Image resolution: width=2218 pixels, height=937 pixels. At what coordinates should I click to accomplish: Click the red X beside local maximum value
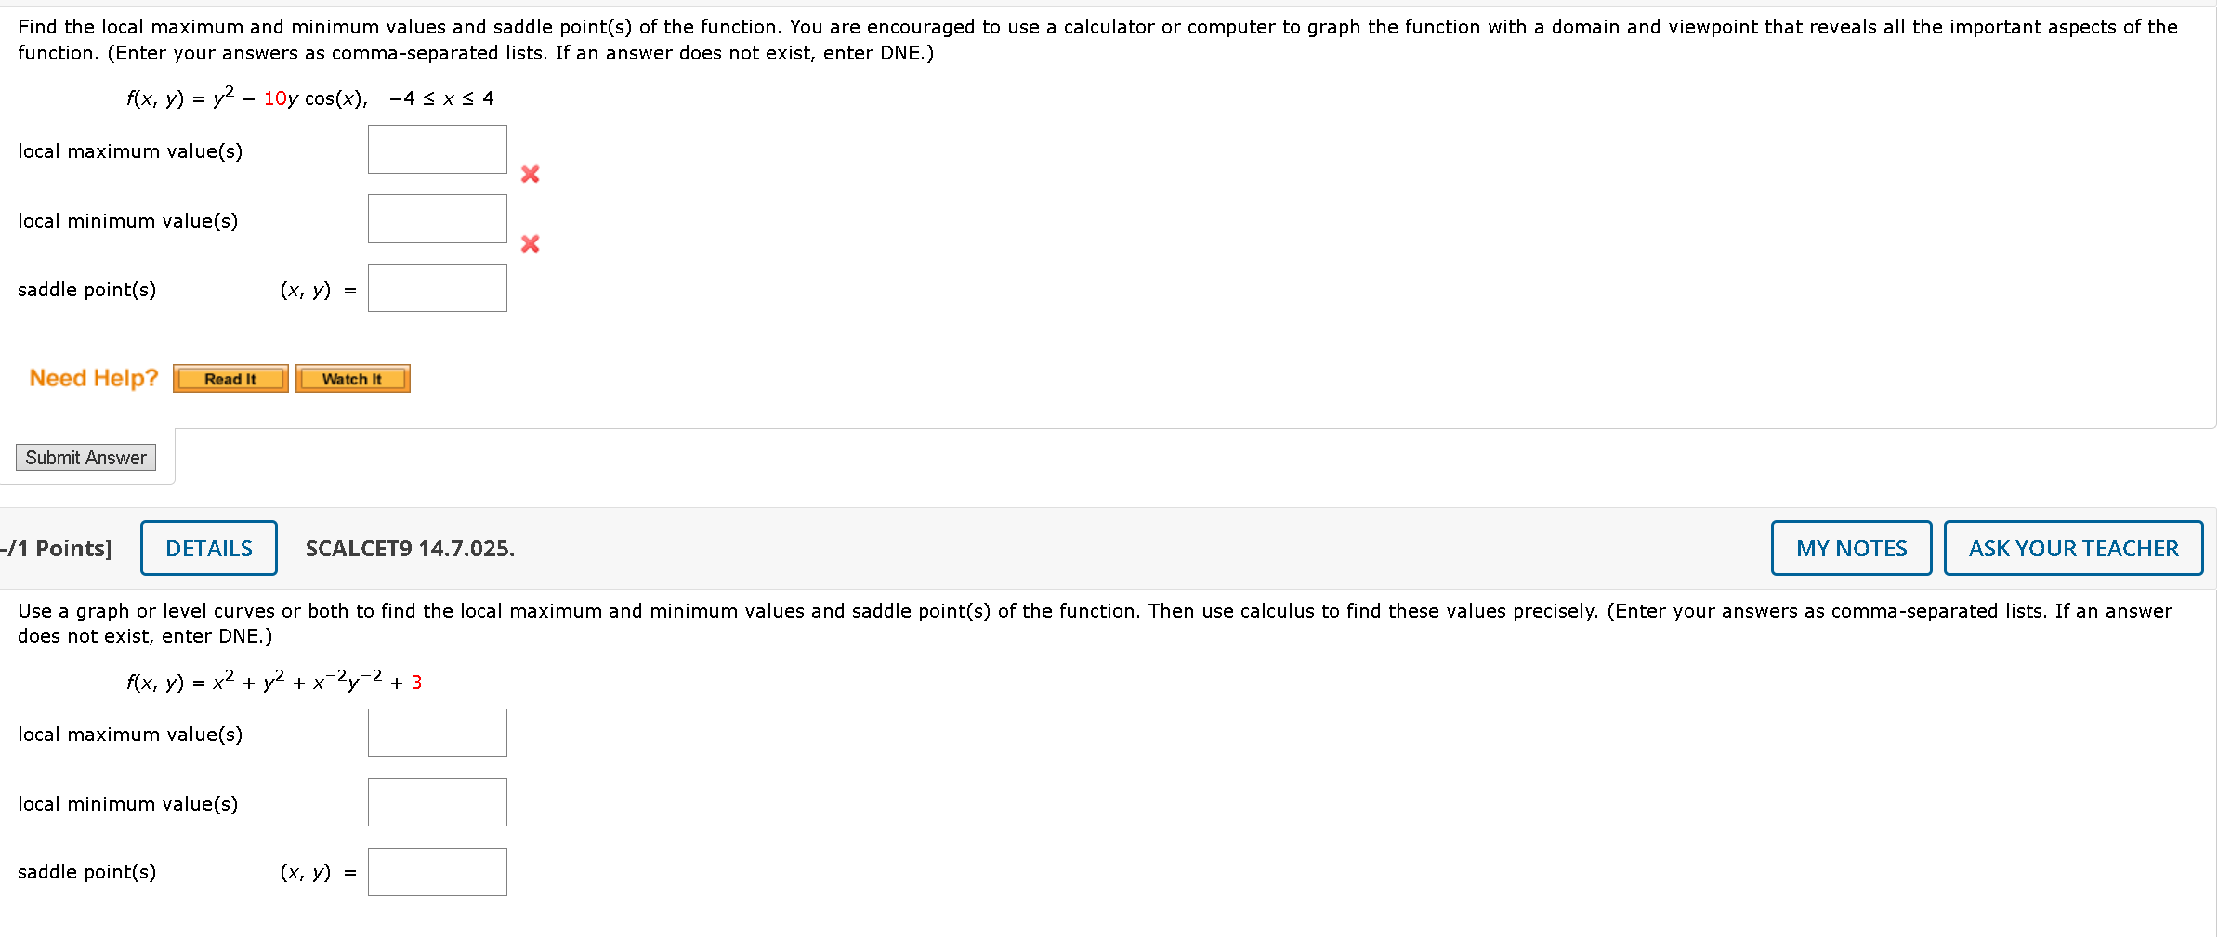pos(530,174)
